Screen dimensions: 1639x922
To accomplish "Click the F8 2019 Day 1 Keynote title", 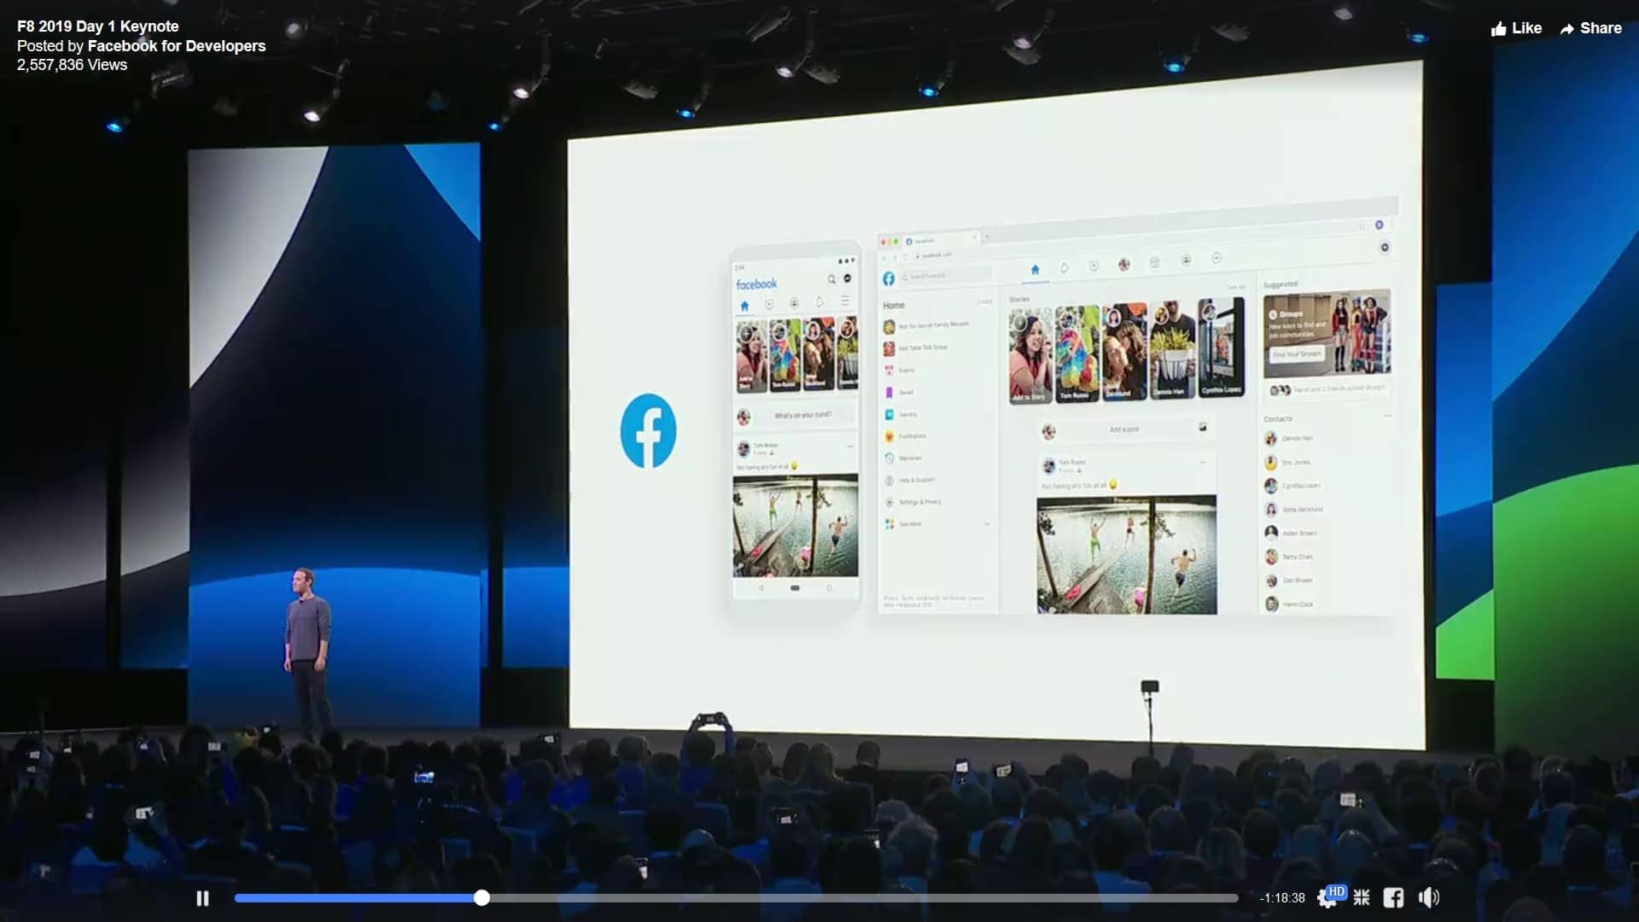I will point(98,26).
